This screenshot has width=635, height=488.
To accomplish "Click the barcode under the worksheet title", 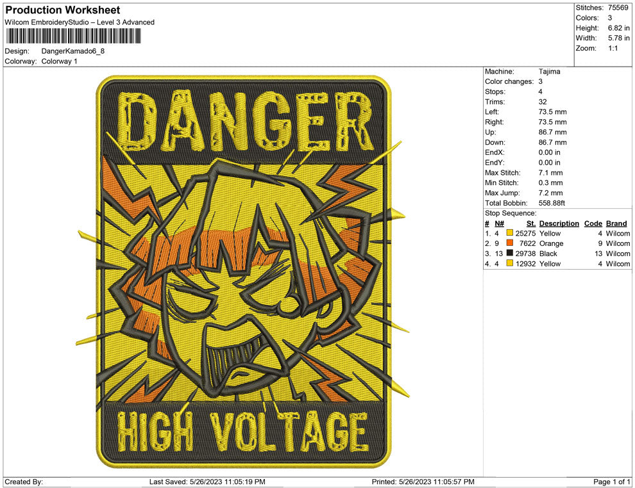I will pos(73,37).
